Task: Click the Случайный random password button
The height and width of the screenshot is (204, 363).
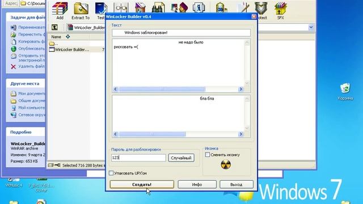Action: pyautogui.click(x=181, y=158)
